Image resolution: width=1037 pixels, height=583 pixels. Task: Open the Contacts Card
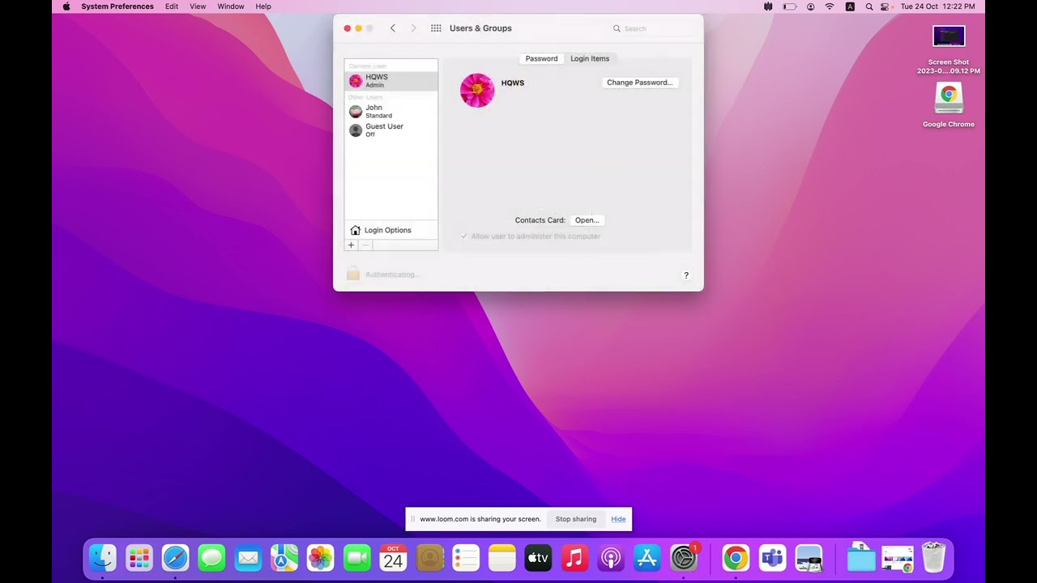tap(587, 220)
